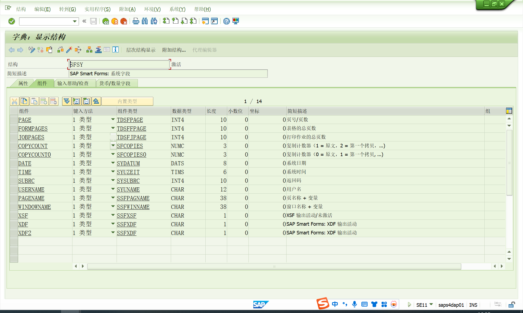Click the Collapse All double-arrow icon
The width and height of the screenshot is (523, 313).
tap(96, 101)
